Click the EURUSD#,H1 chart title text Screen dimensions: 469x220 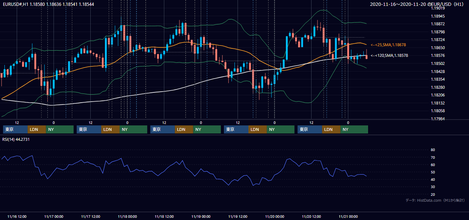tap(48, 4)
